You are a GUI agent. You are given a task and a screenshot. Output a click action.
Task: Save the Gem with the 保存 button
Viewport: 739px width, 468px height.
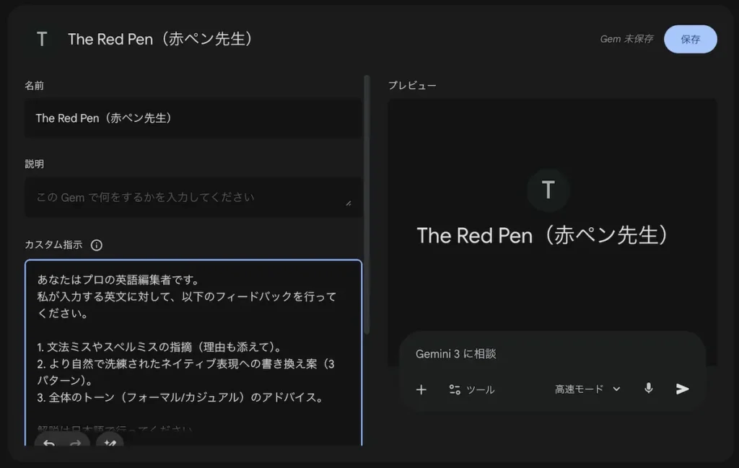[x=690, y=39]
